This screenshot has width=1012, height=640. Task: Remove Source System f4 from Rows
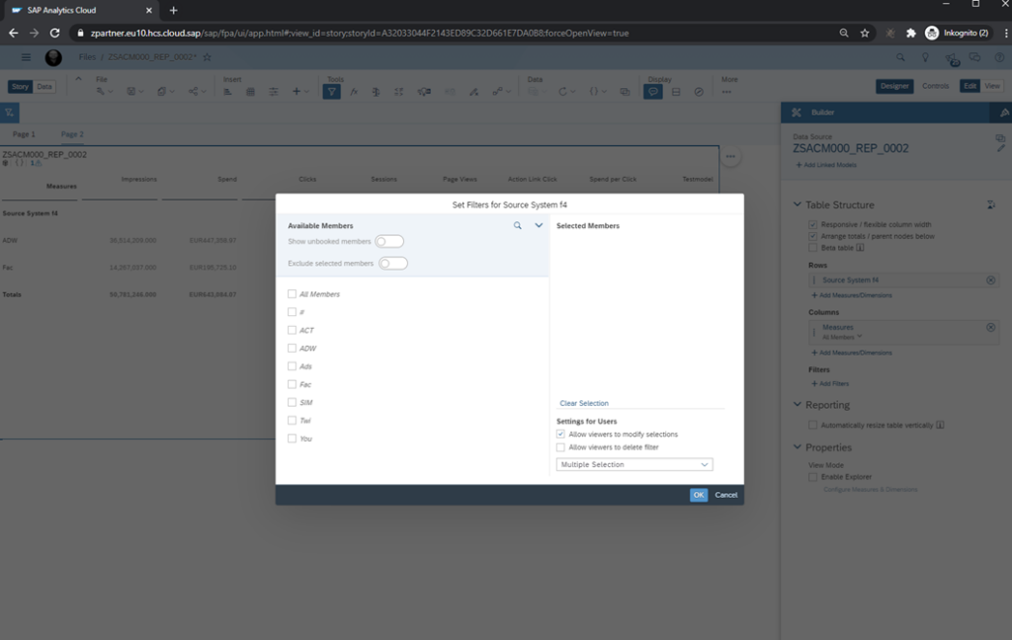pos(990,280)
